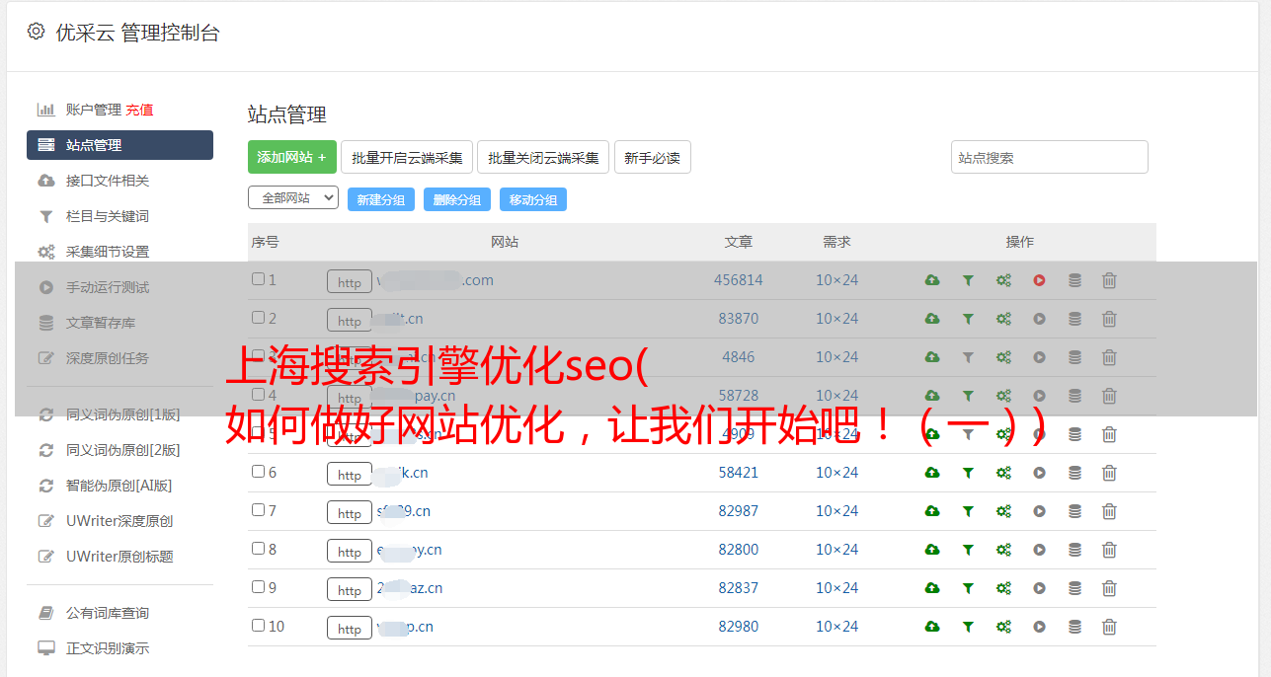The height and width of the screenshot is (677, 1271).
Task: Click into the 站点搜索 search field
Action: coord(1050,157)
